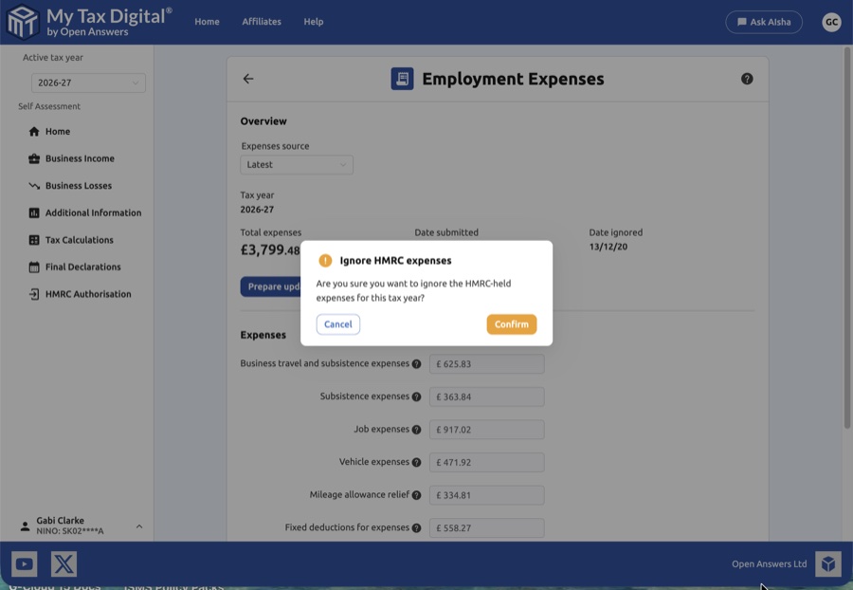The width and height of the screenshot is (853, 590).
Task: Click the Job expenses amount field
Action: tap(487, 430)
